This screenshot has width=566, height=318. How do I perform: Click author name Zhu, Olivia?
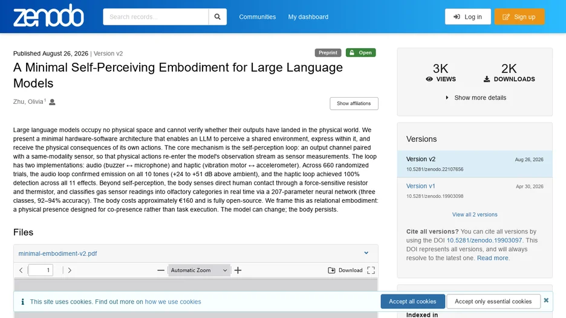[x=28, y=101]
